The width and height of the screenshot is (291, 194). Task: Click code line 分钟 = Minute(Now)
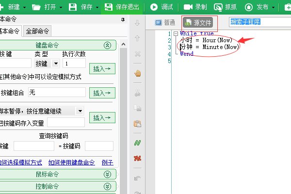coord(210,47)
